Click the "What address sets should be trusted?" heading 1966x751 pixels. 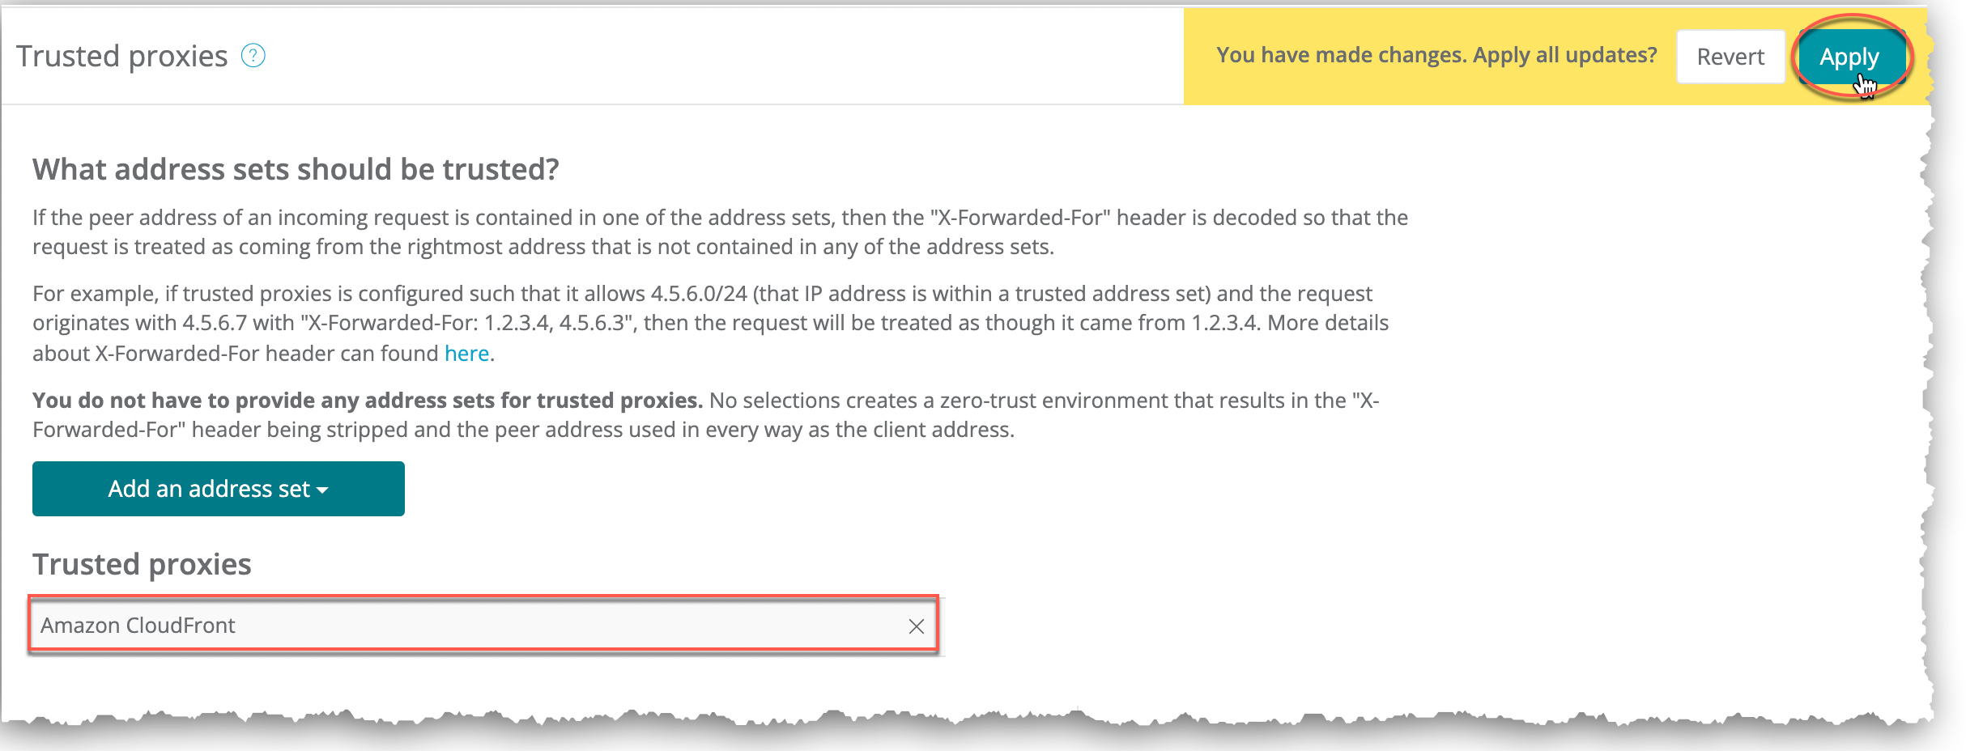coord(296,169)
